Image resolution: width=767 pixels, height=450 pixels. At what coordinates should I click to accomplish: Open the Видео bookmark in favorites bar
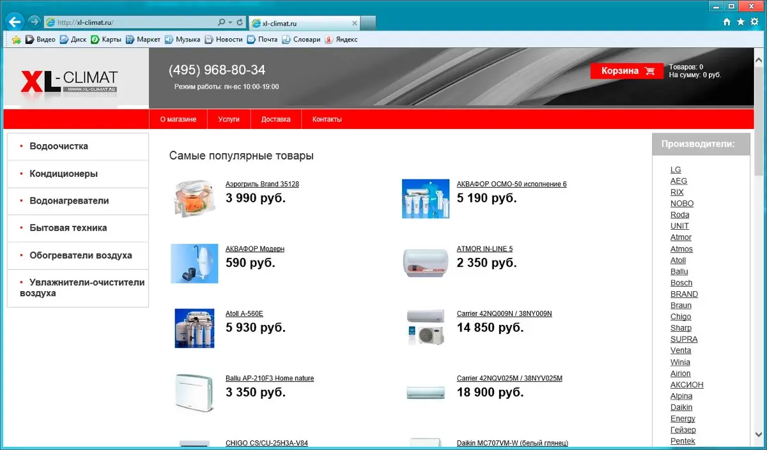(x=40, y=40)
